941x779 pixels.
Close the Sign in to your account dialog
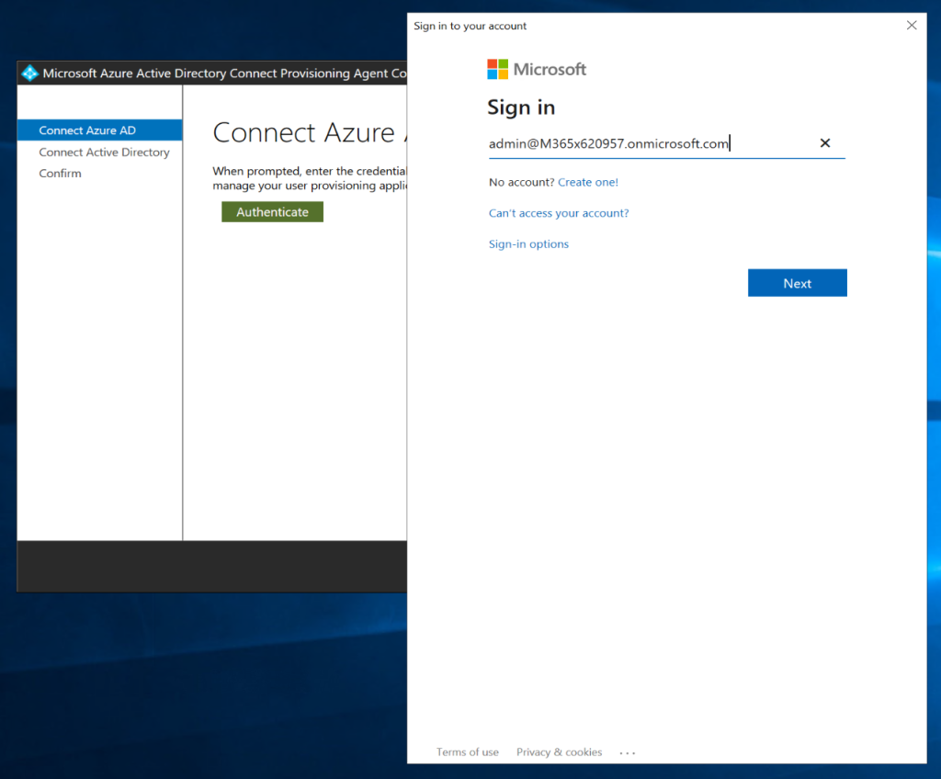click(912, 26)
